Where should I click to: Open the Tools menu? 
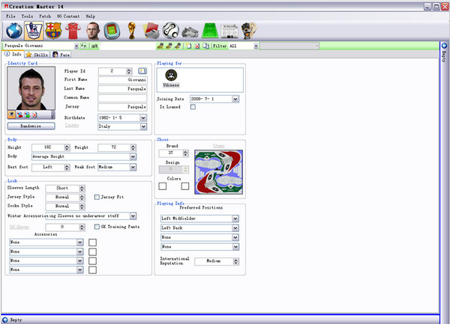tap(27, 16)
